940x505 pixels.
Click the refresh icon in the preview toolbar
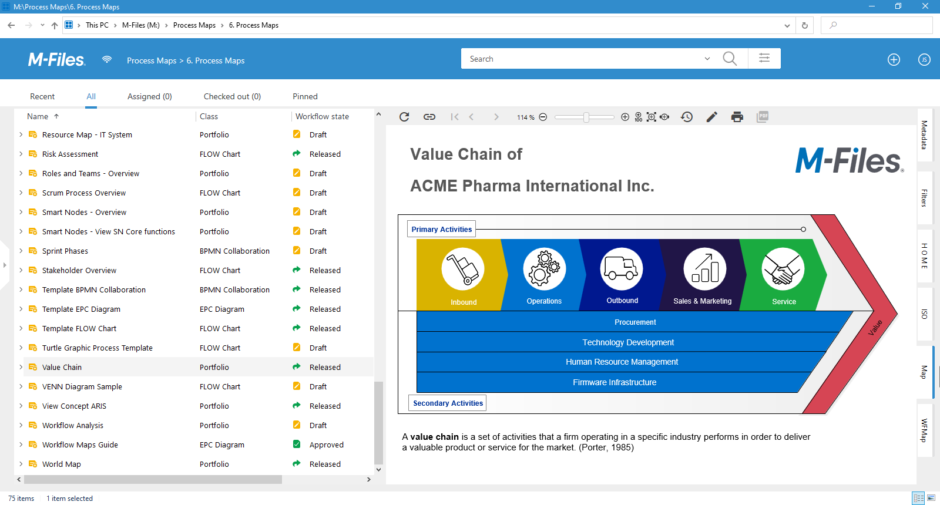tap(404, 117)
